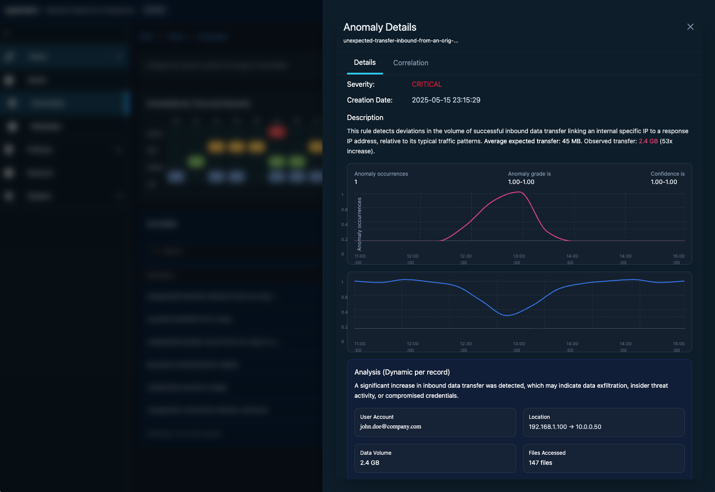Click the icon of the highlighted blue sidebar entry
Screen dimensions: 715x492
click(12, 103)
